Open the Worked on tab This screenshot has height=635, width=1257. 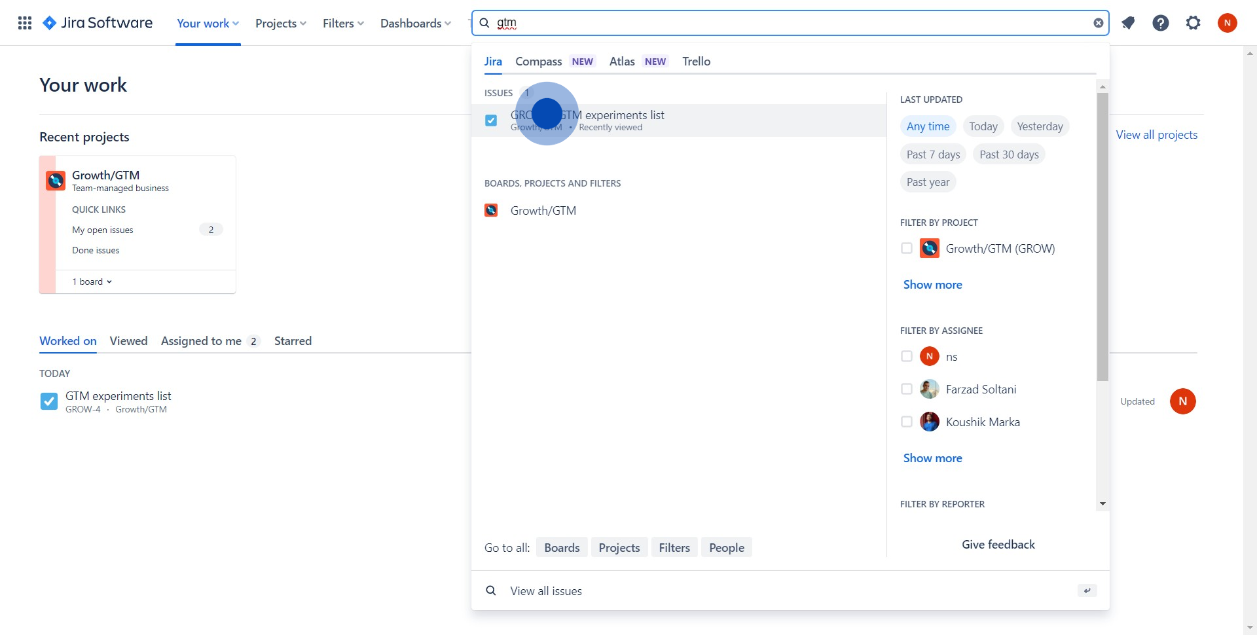coord(68,341)
